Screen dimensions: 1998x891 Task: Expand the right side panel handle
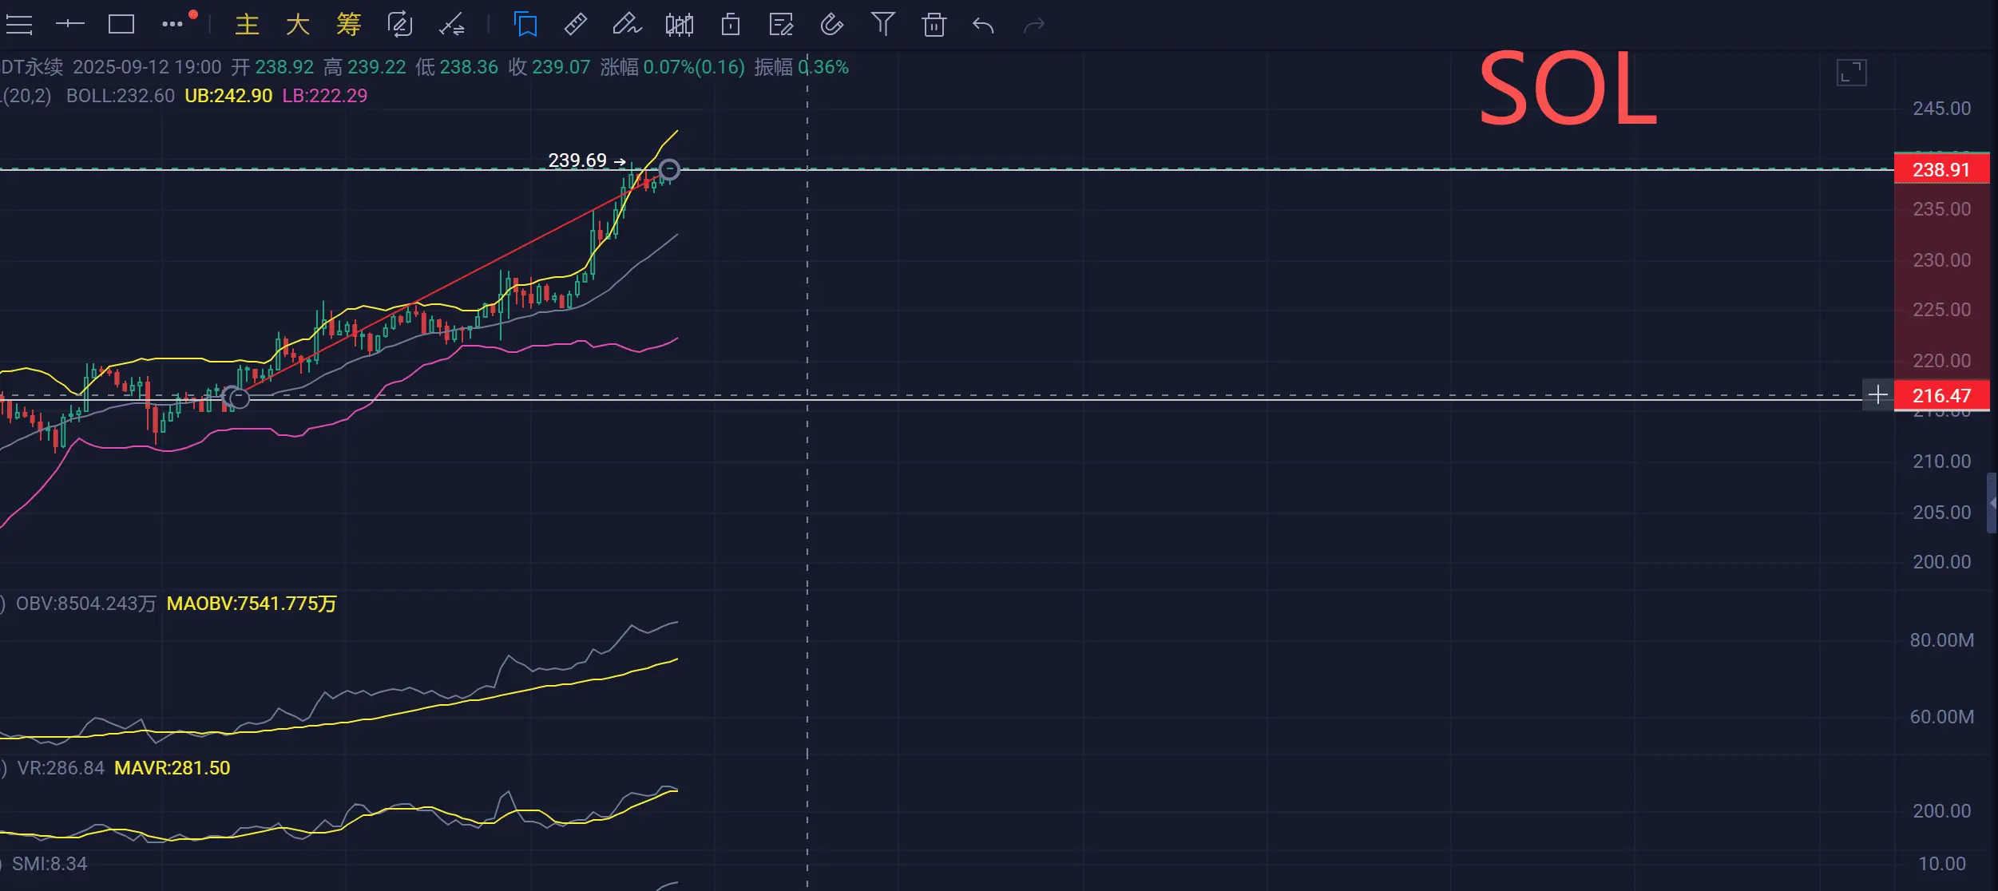click(1992, 503)
